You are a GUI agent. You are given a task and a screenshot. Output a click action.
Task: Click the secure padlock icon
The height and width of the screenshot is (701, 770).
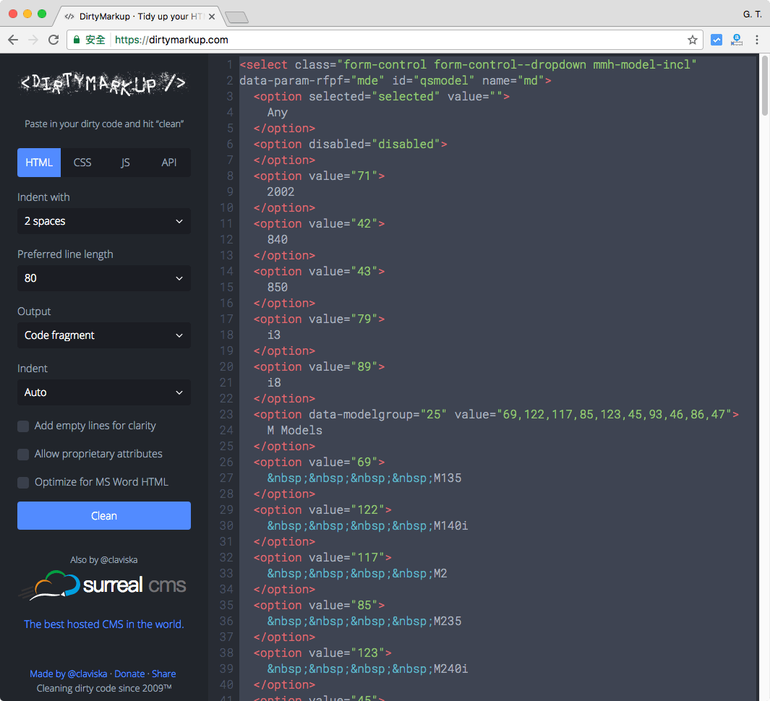click(77, 40)
